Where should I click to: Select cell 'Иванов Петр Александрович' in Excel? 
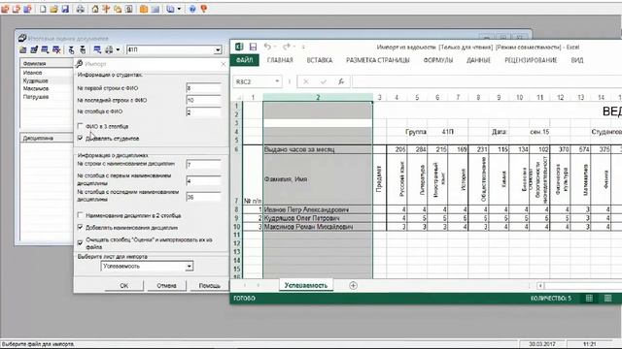[x=318, y=209]
